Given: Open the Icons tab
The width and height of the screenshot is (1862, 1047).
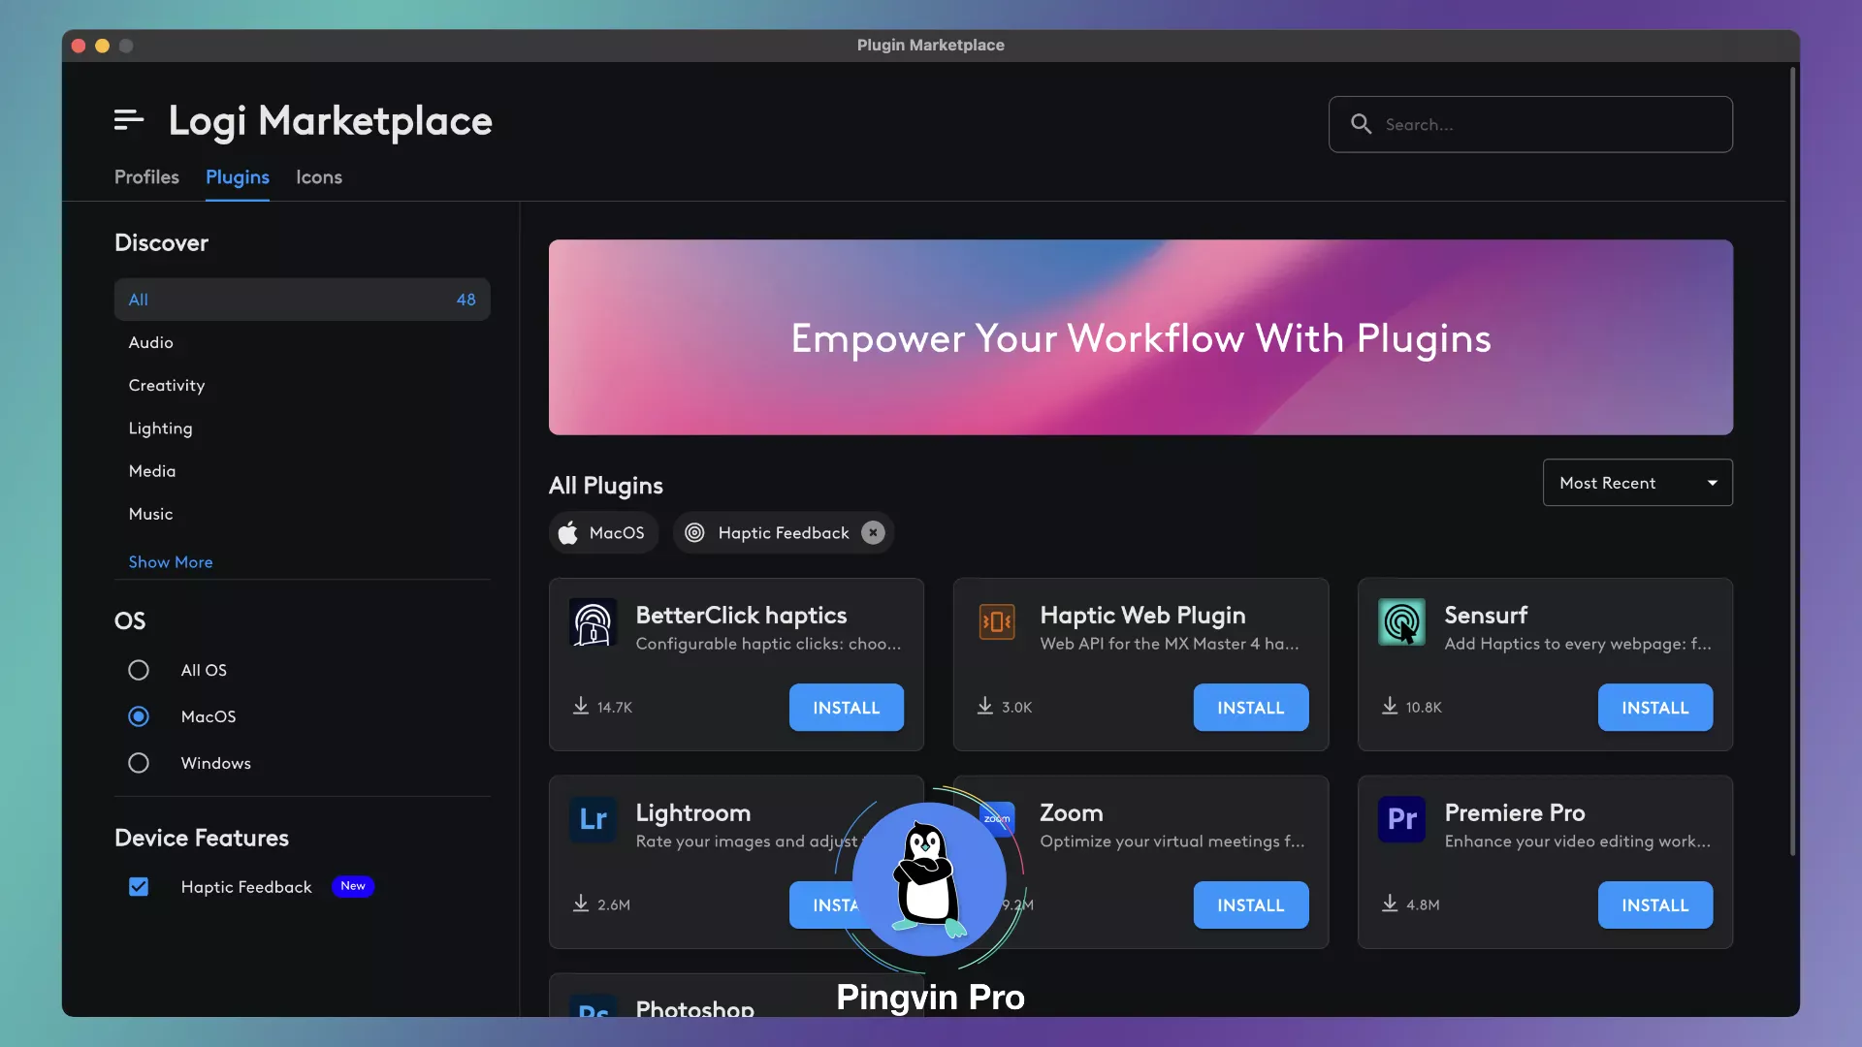Looking at the screenshot, I should 318,177.
